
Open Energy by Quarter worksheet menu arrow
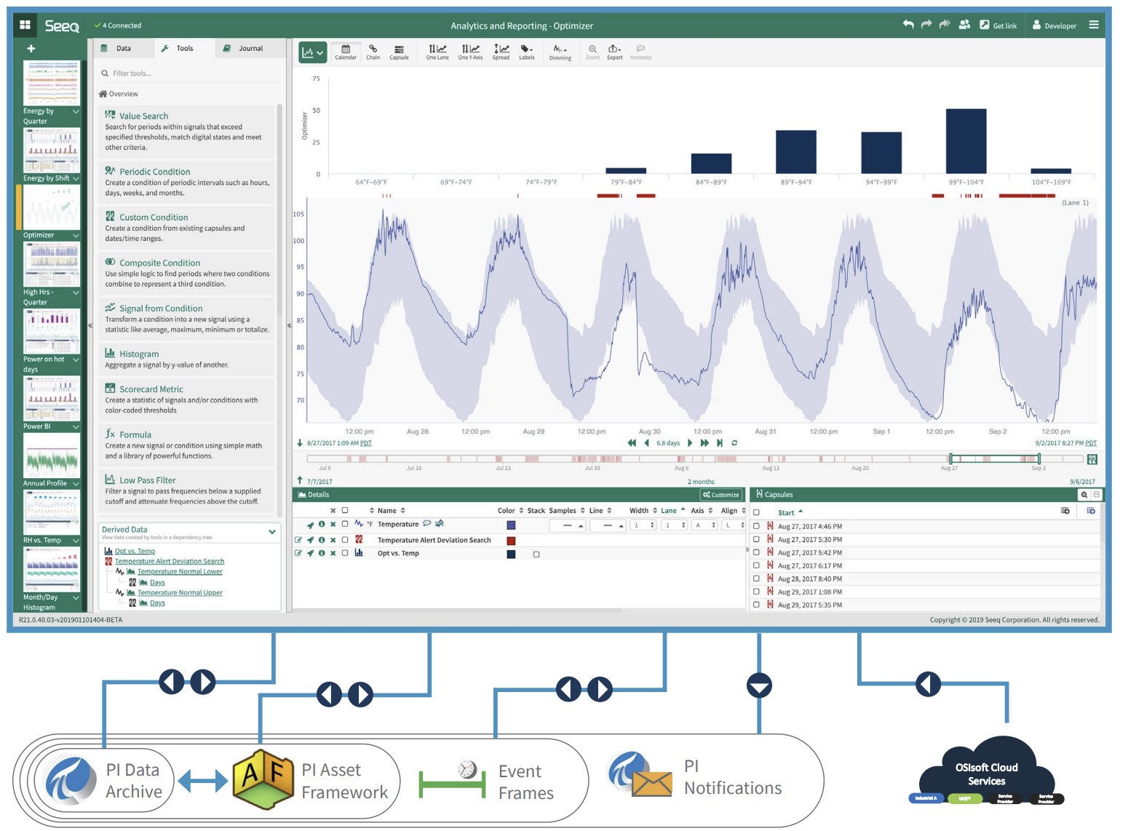pyautogui.click(x=76, y=111)
